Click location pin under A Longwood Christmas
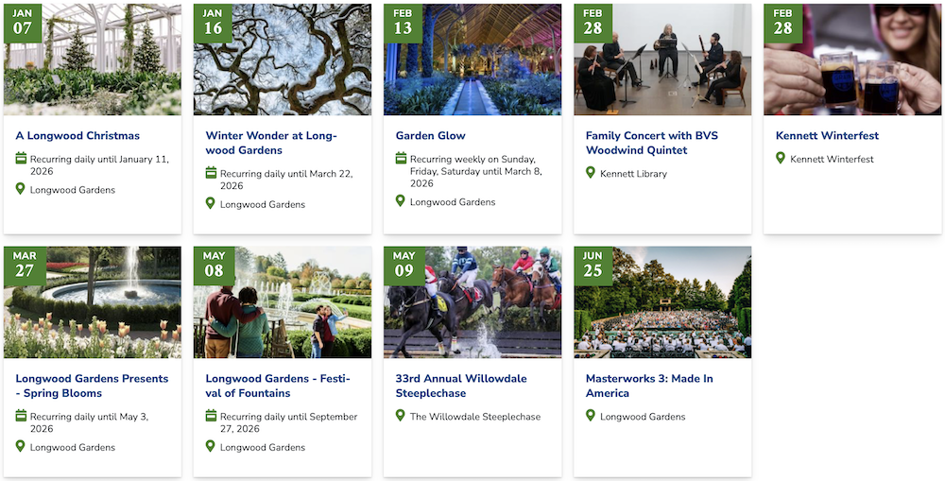The width and height of the screenshot is (945, 481). [x=21, y=189]
